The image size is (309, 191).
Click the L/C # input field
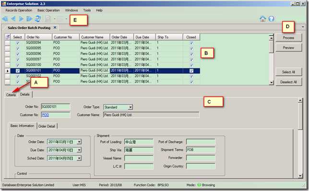(x=139, y=167)
